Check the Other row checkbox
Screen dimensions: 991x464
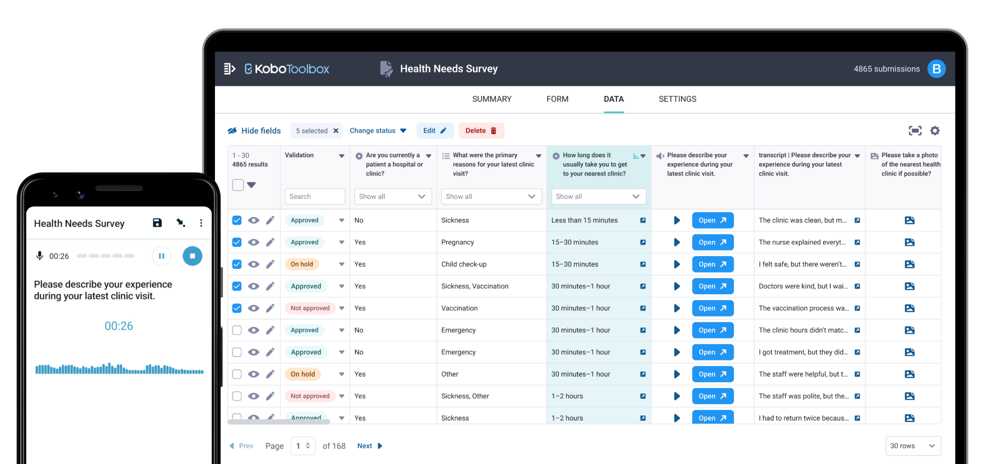click(237, 374)
